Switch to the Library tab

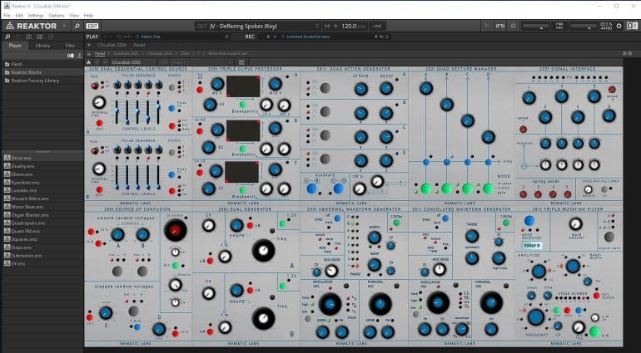[42, 45]
